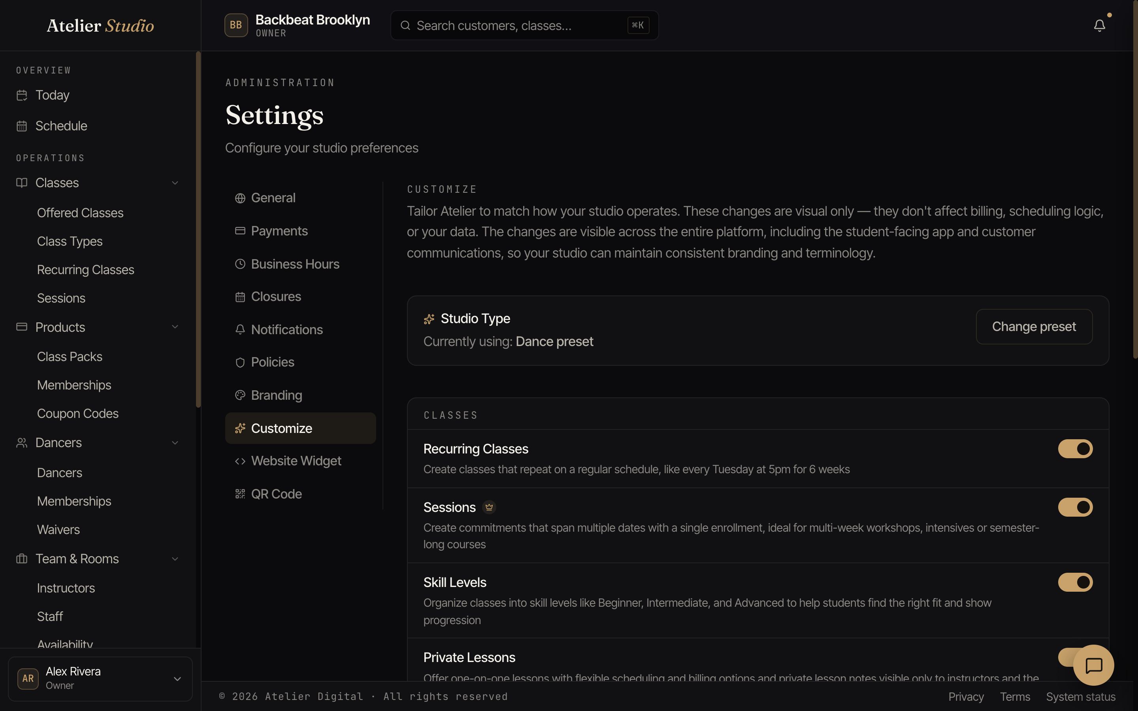The height and width of the screenshot is (711, 1138).
Task: Click the Backbeat Brooklyn studio name
Action: point(313,20)
